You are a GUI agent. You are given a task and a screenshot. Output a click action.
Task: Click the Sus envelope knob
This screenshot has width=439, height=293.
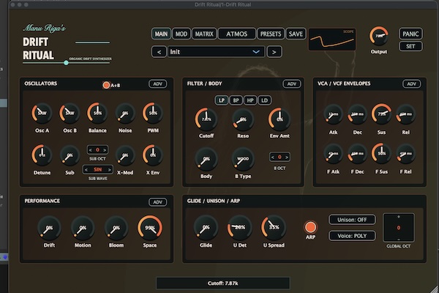point(381,114)
